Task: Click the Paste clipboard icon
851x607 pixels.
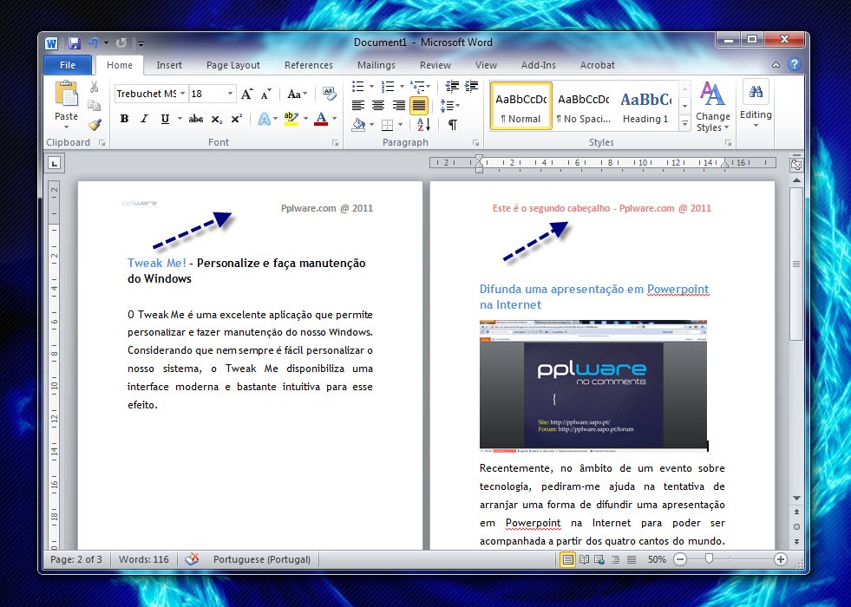Action: pos(66,94)
